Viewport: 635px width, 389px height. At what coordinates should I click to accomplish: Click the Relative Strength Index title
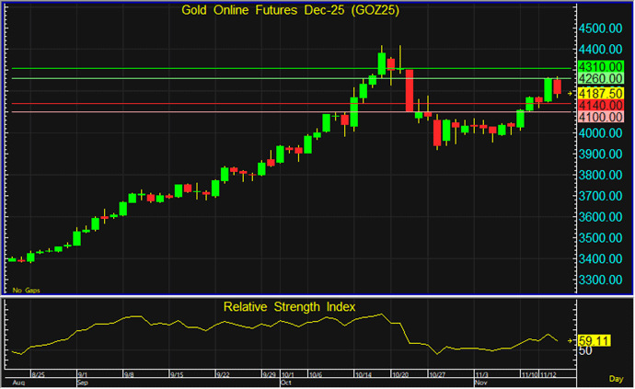click(x=289, y=306)
